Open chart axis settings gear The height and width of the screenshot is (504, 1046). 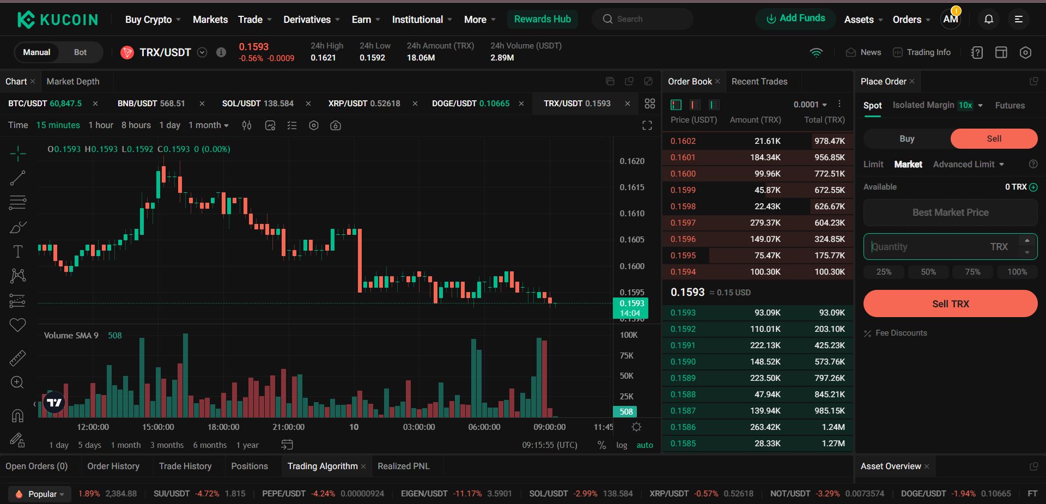point(636,427)
